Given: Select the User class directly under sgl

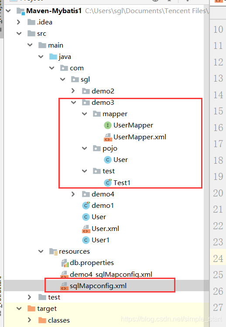Looking at the screenshot, I should coord(99,217).
